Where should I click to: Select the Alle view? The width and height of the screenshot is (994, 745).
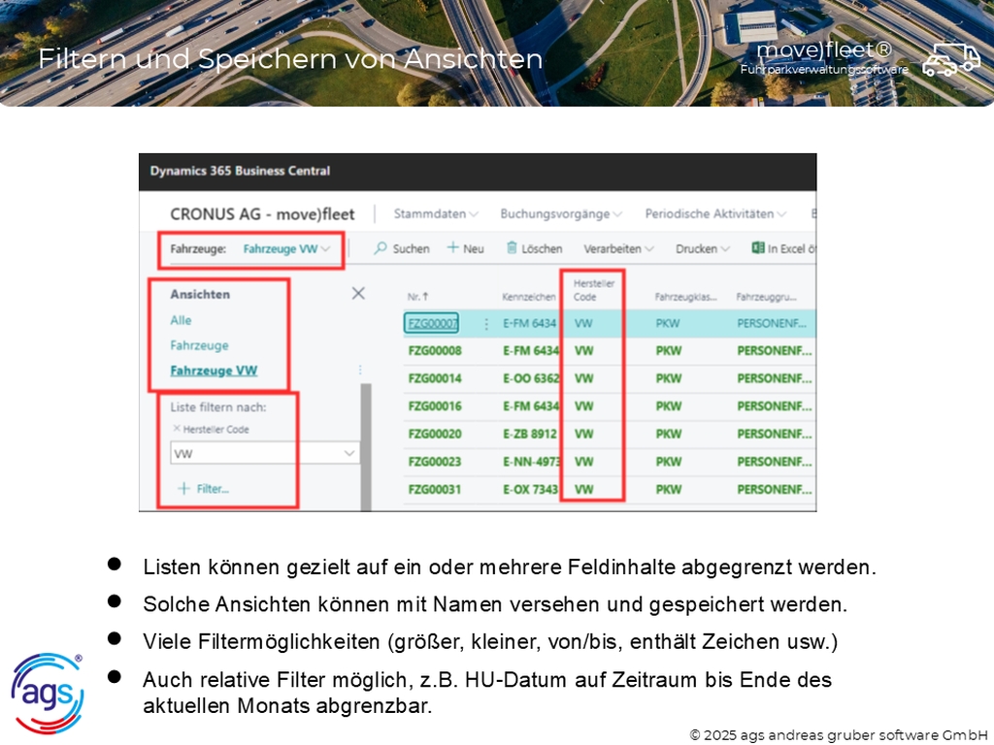click(181, 320)
